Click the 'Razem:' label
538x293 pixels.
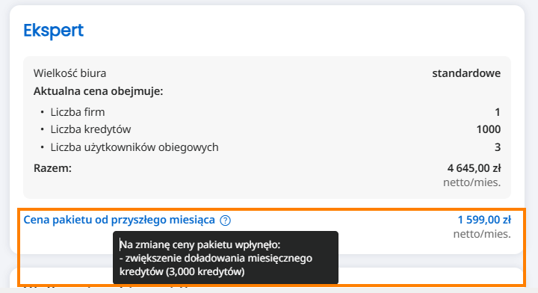(x=52, y=168)
